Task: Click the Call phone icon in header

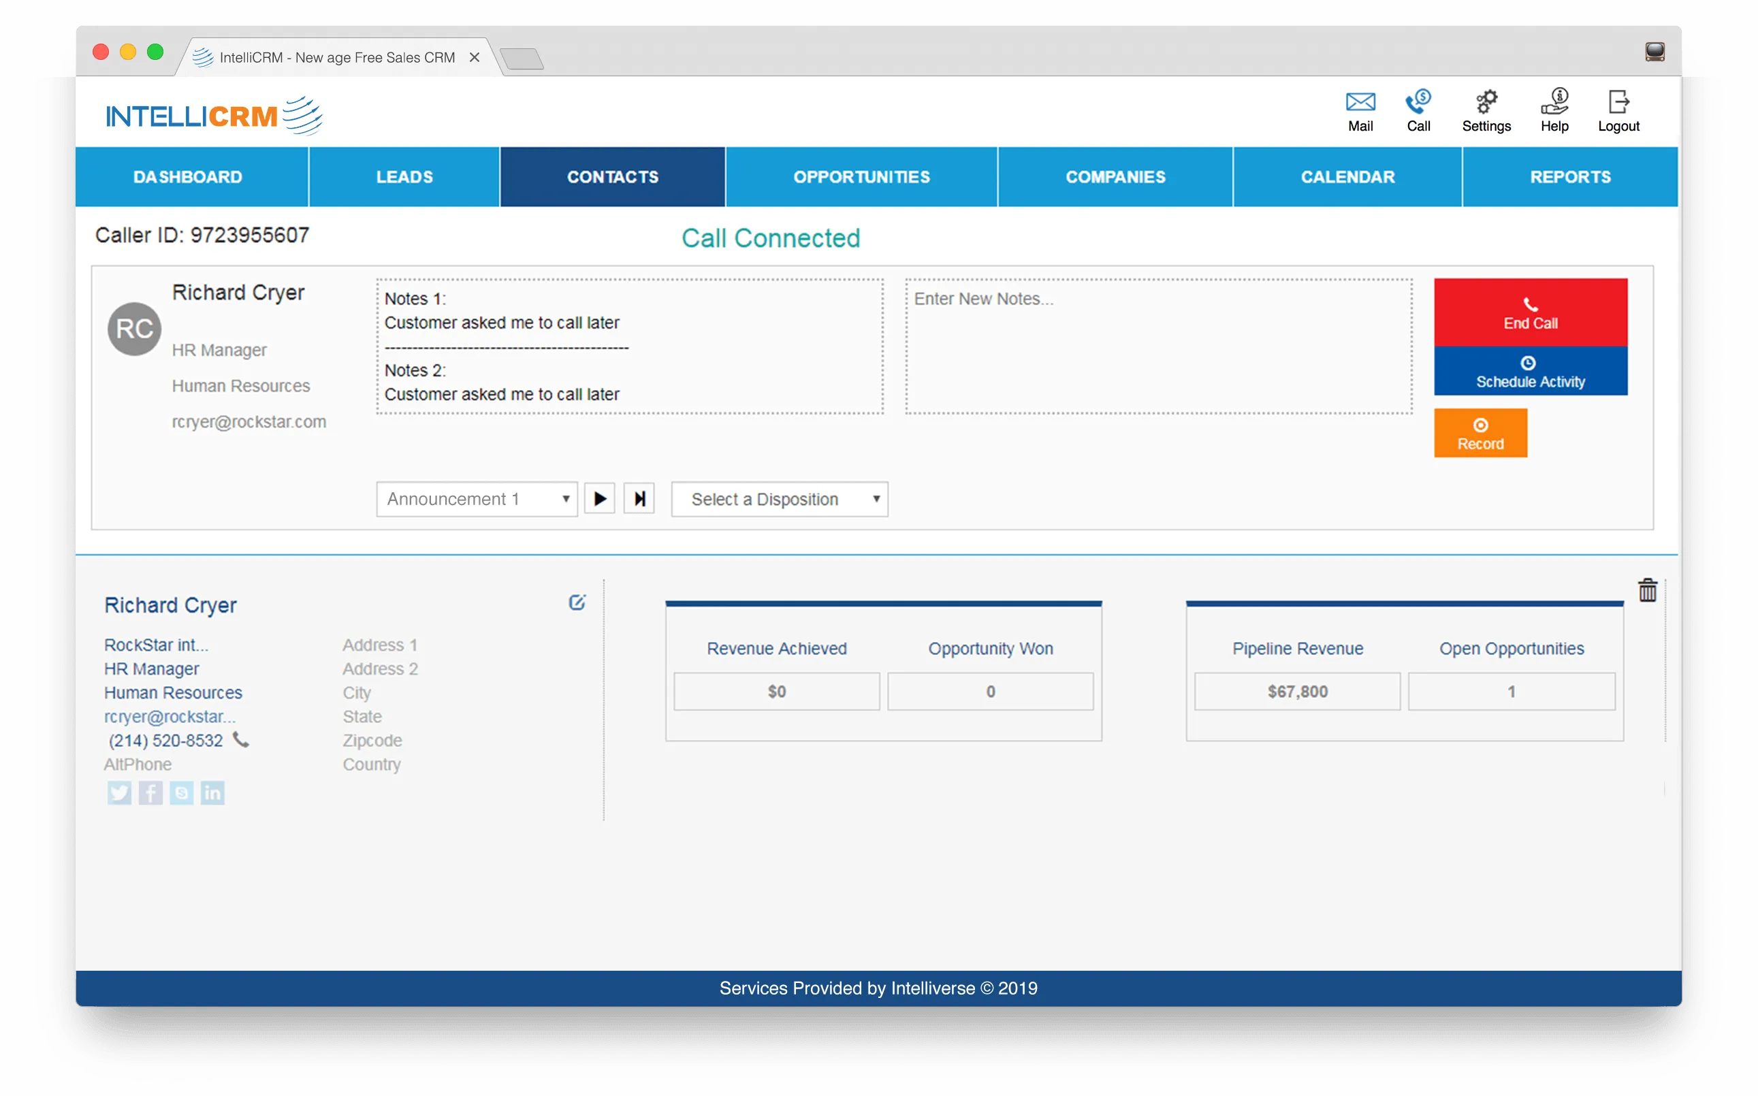Action: [x=1418, y=103]
